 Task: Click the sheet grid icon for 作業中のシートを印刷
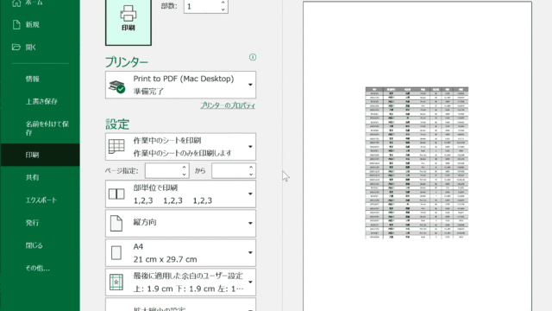pos(116,146)
